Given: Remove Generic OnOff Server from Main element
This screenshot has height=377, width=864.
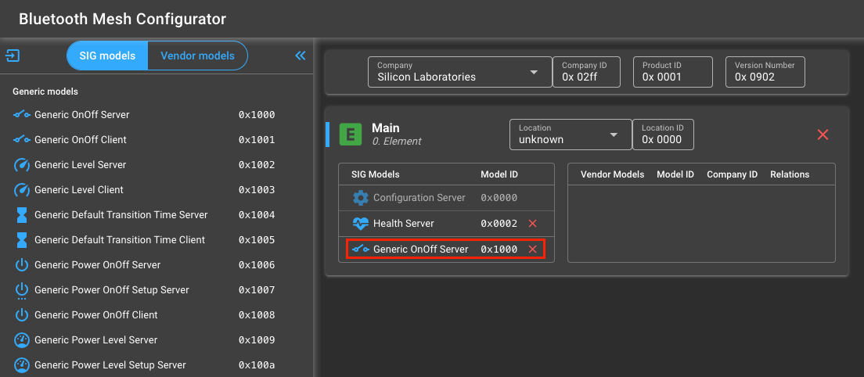Looking at the screenshot, I should coord(532,250).
